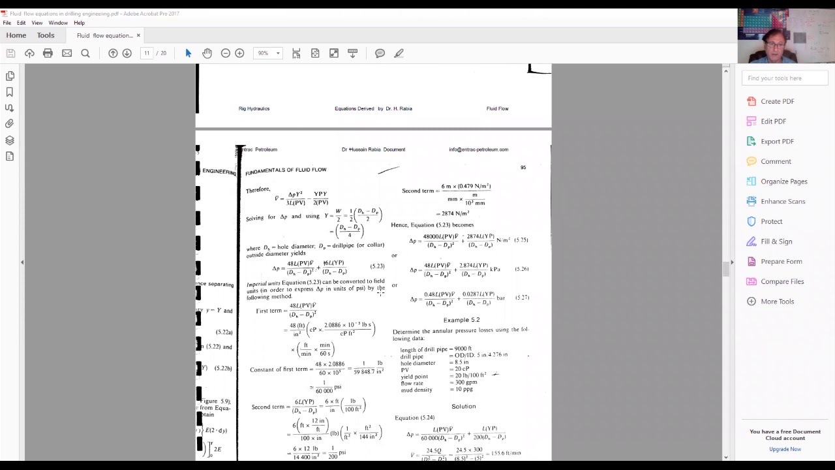Choose the selection arrow tool
Screen dimensions: 835x470
189,53
